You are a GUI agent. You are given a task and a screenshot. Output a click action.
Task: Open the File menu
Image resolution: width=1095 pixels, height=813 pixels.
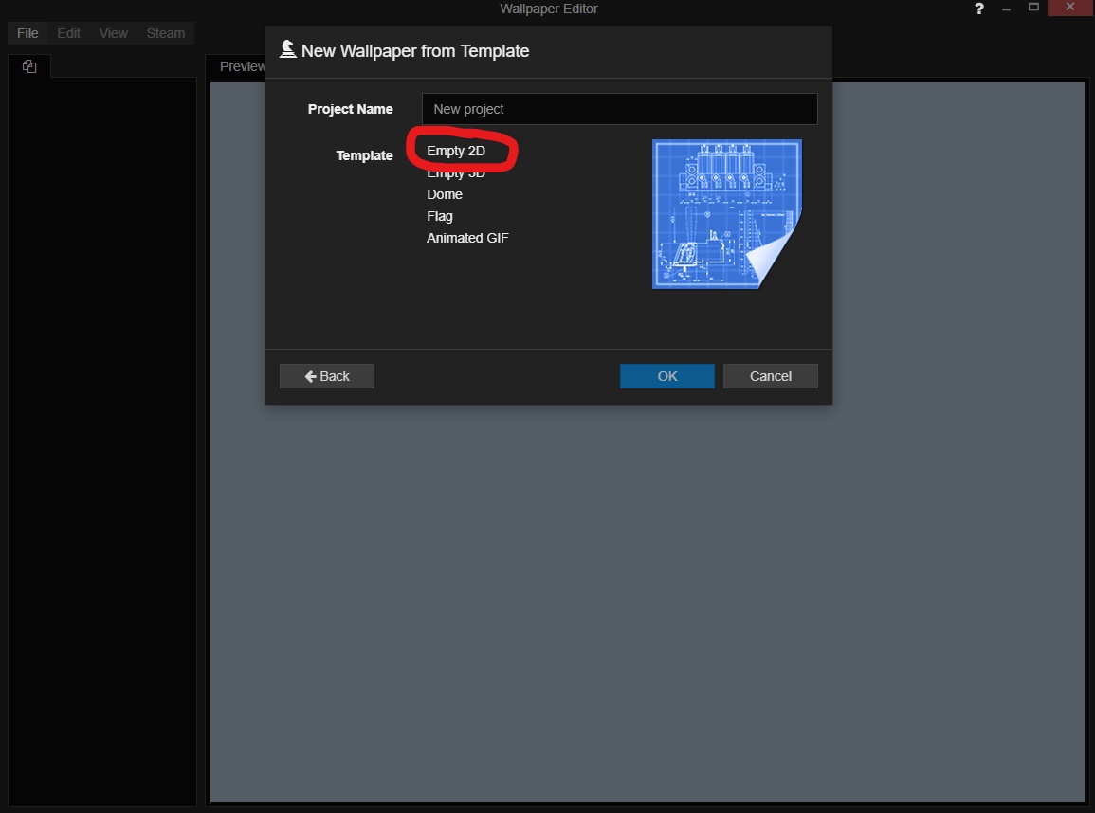click(x=27, y=32)
